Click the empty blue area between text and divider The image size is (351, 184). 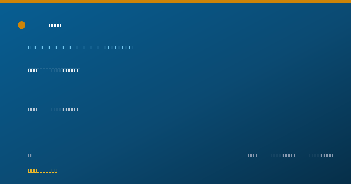coord(175,125)
